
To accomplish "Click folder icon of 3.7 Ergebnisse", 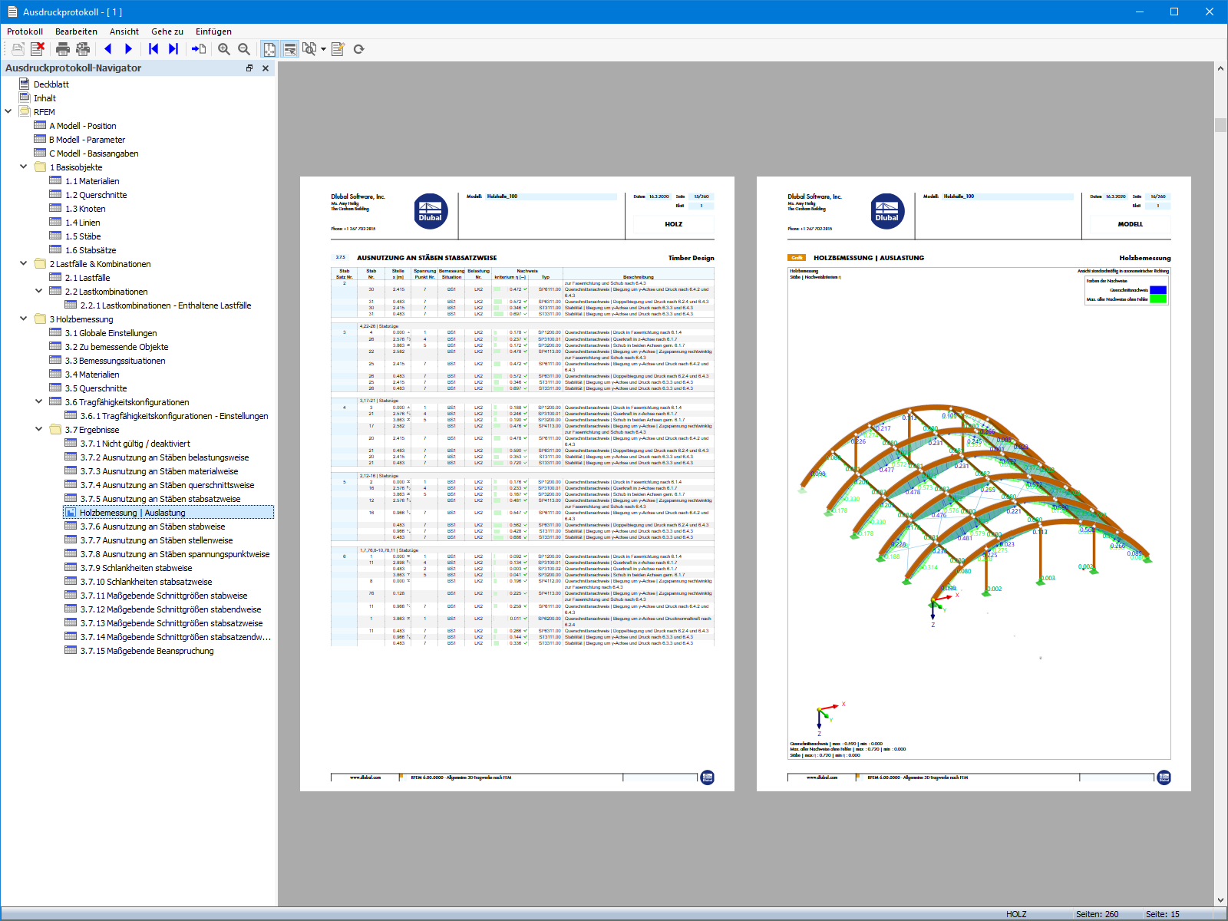I will tap(55, 430).
